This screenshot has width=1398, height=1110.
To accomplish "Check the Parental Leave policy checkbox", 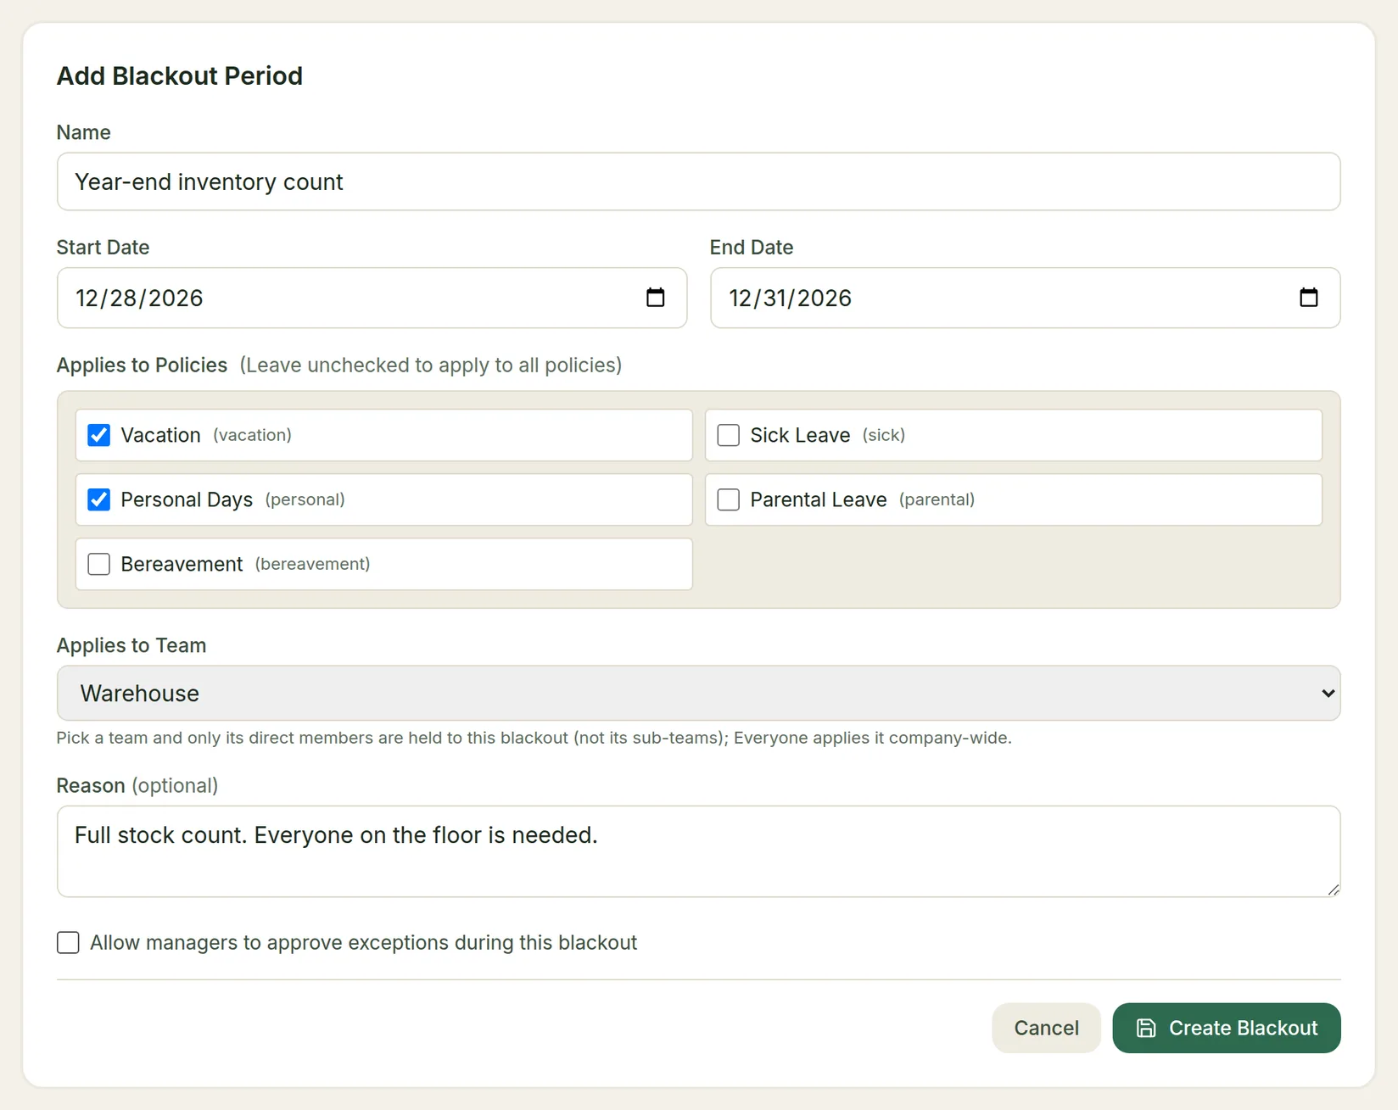I will (x=729, y=499).
